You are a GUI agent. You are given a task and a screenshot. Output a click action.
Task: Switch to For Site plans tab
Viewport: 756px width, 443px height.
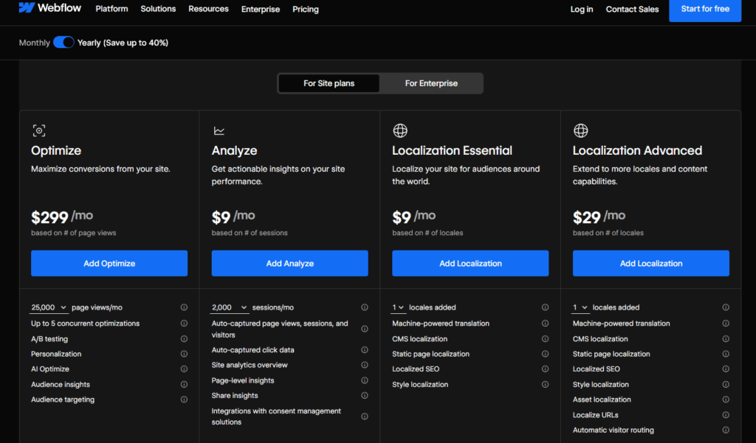[x=329, y=83]
